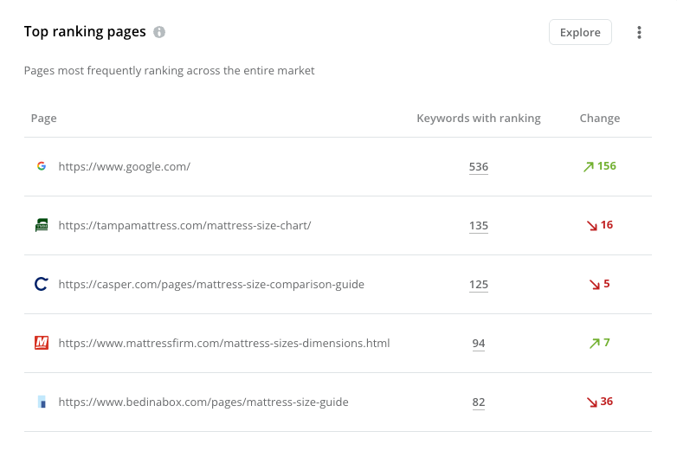The height and width of the screenshot is (470, 677).
Task: Click the 94 keywords value
Action: click(479, 344)
